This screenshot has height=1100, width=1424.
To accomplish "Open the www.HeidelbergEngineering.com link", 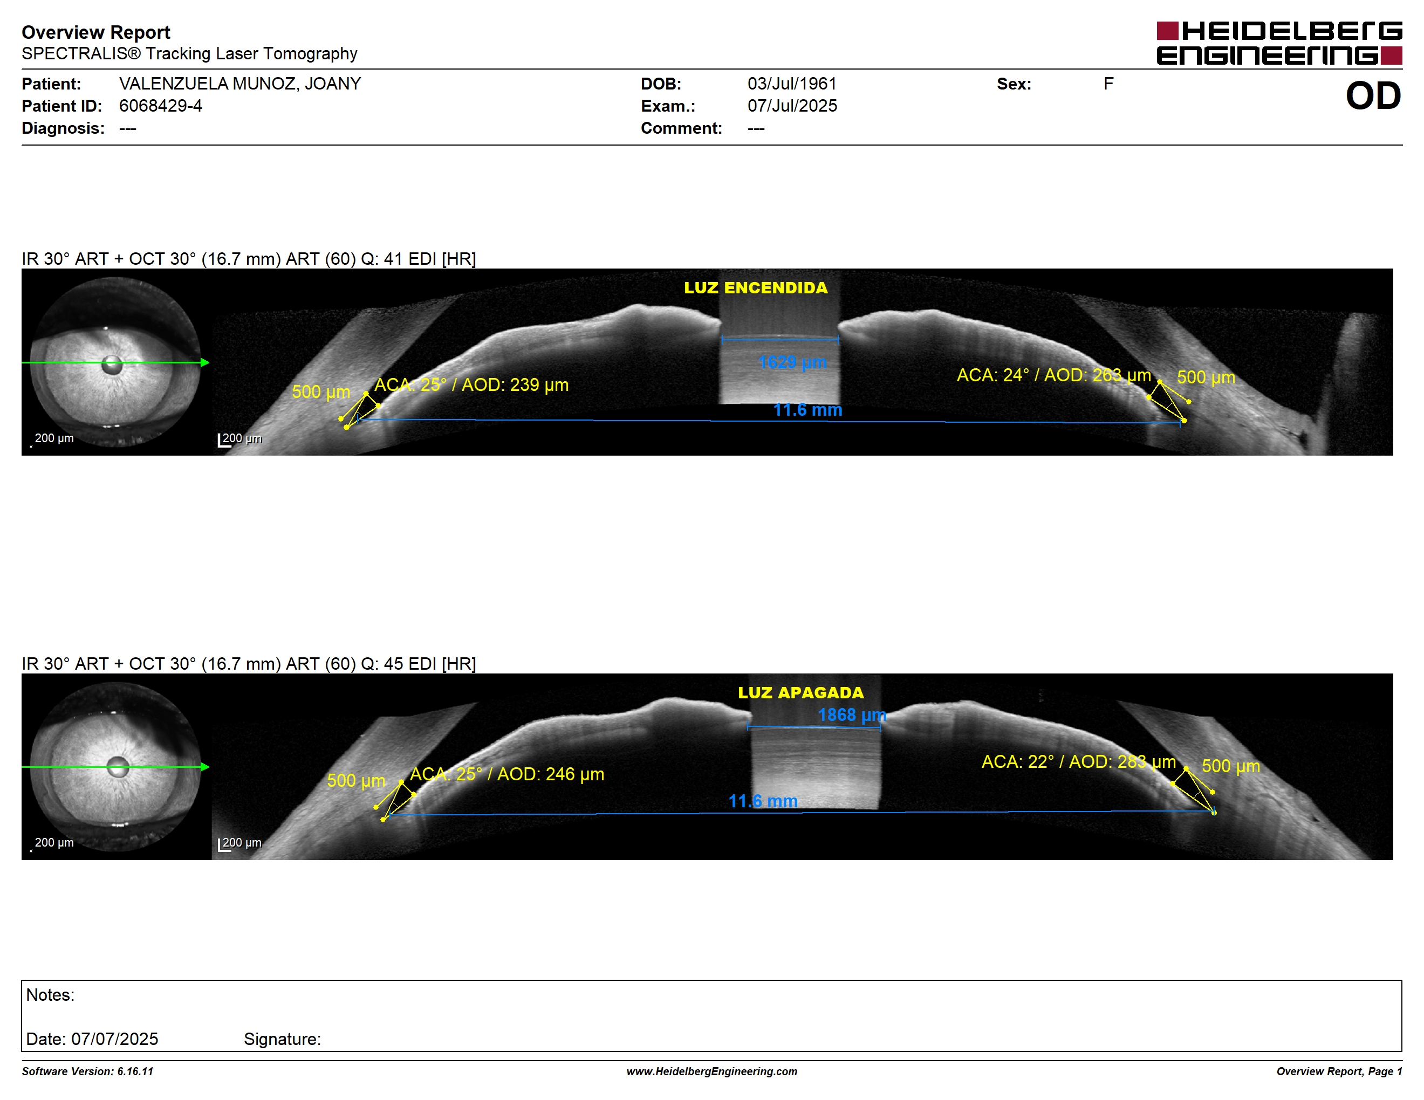I will coord(712,1071).
